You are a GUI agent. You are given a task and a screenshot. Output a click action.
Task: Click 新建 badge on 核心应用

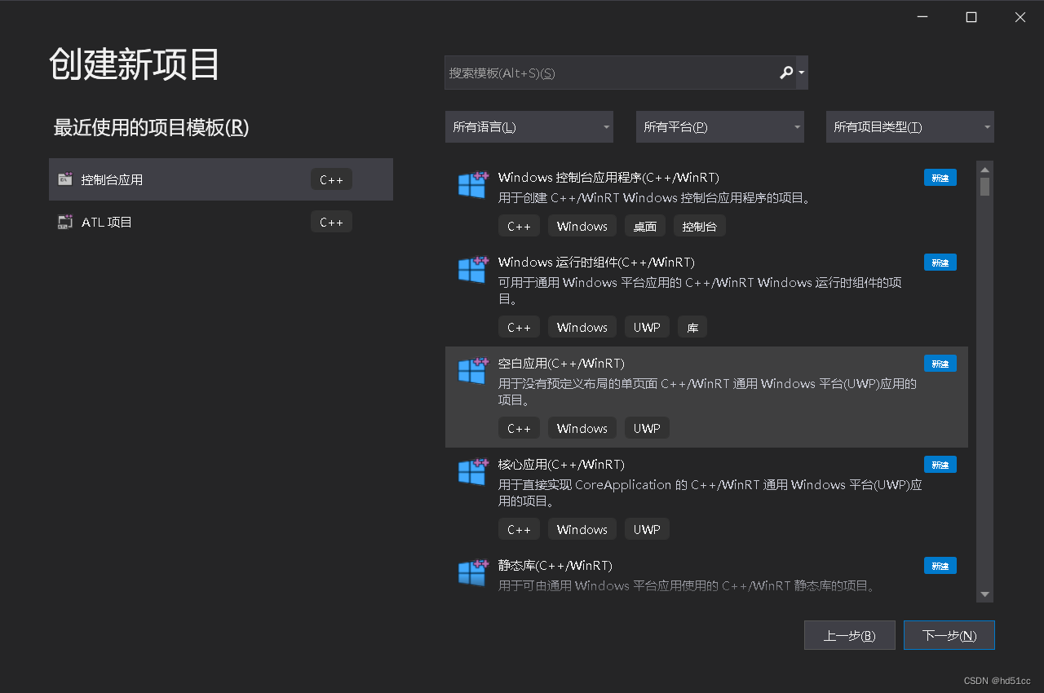click(940, 465)
